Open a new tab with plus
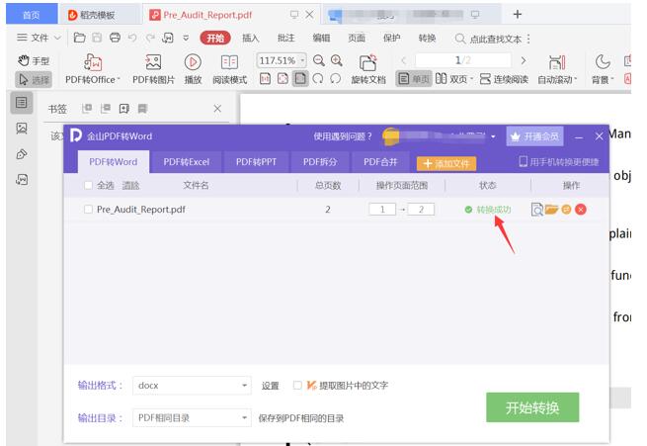Screen dimensions: 647x446 tap(517, 15)
